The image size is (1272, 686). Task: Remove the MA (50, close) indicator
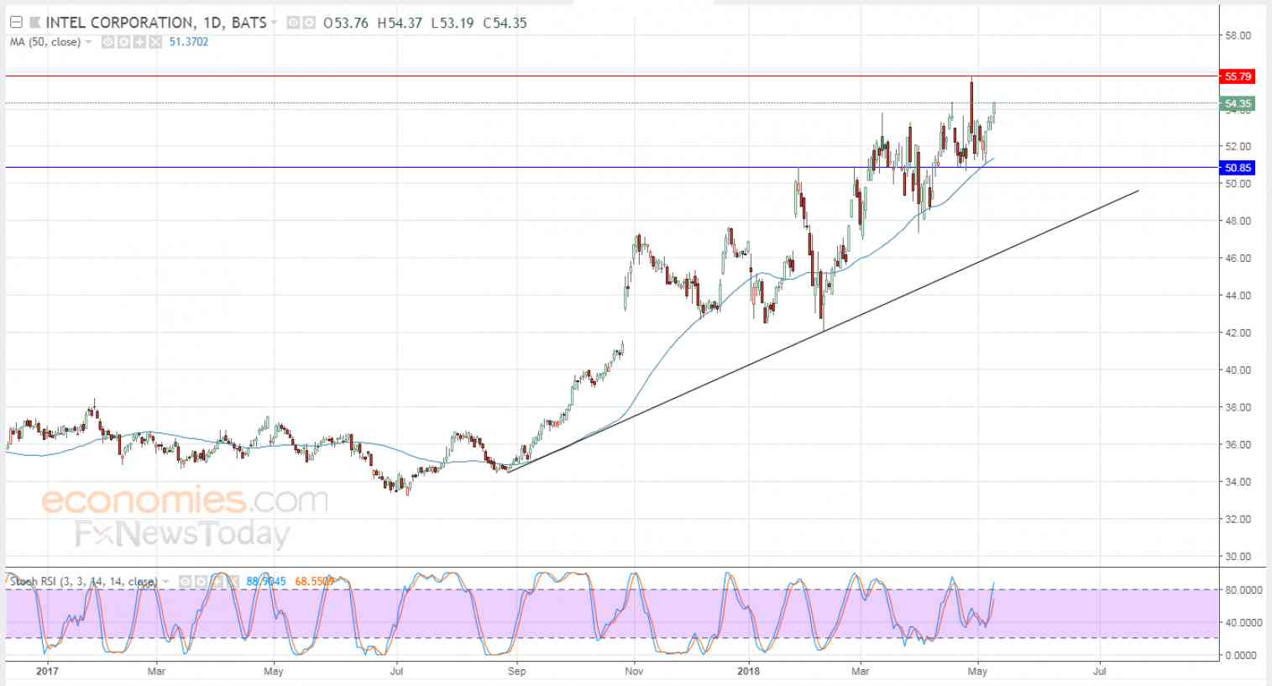(x=155, y=42)
